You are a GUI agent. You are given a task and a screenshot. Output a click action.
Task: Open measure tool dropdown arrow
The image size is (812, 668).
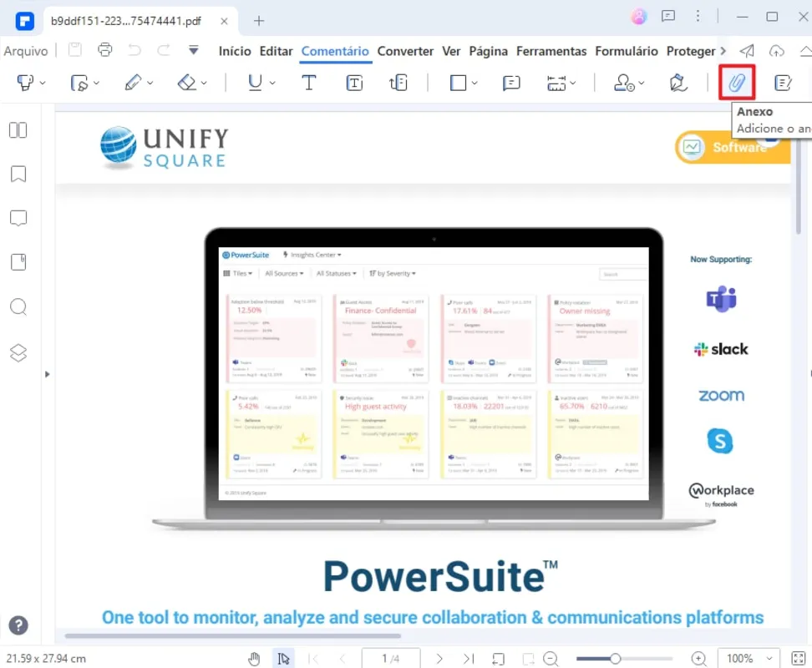573,83
